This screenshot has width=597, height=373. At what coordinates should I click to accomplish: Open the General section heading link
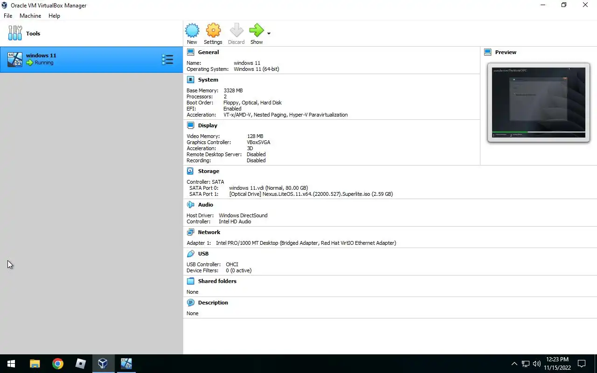(208, 52)
